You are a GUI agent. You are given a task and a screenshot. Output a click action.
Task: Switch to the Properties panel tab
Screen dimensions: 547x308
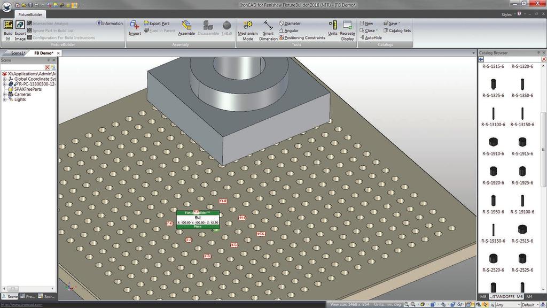click(x=28, y=296)
